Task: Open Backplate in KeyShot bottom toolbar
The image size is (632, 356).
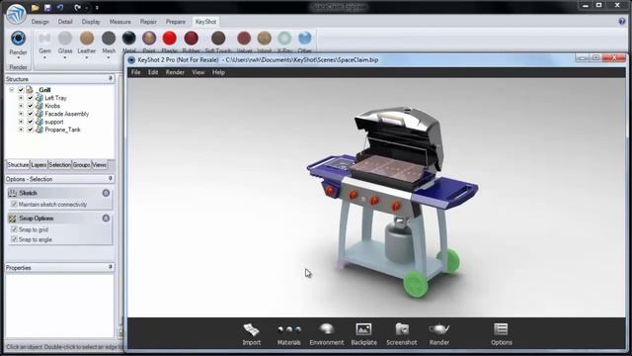Action: pos(364,334)
